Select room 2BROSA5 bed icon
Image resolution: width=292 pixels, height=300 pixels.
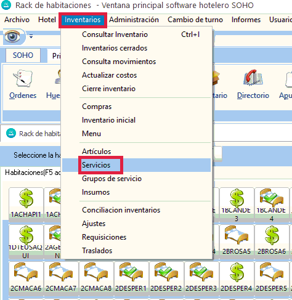click(237, 235)
